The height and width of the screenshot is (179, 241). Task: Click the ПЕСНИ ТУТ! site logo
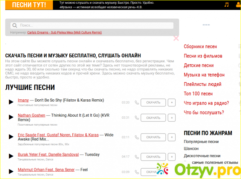click(29, 5)
